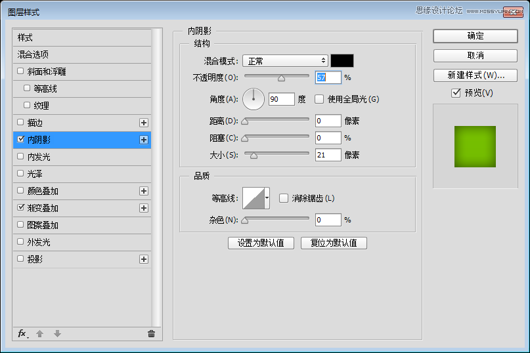Click the contour curve thumbnail
This screenshot has height=353, width=530.
(254, 198)
